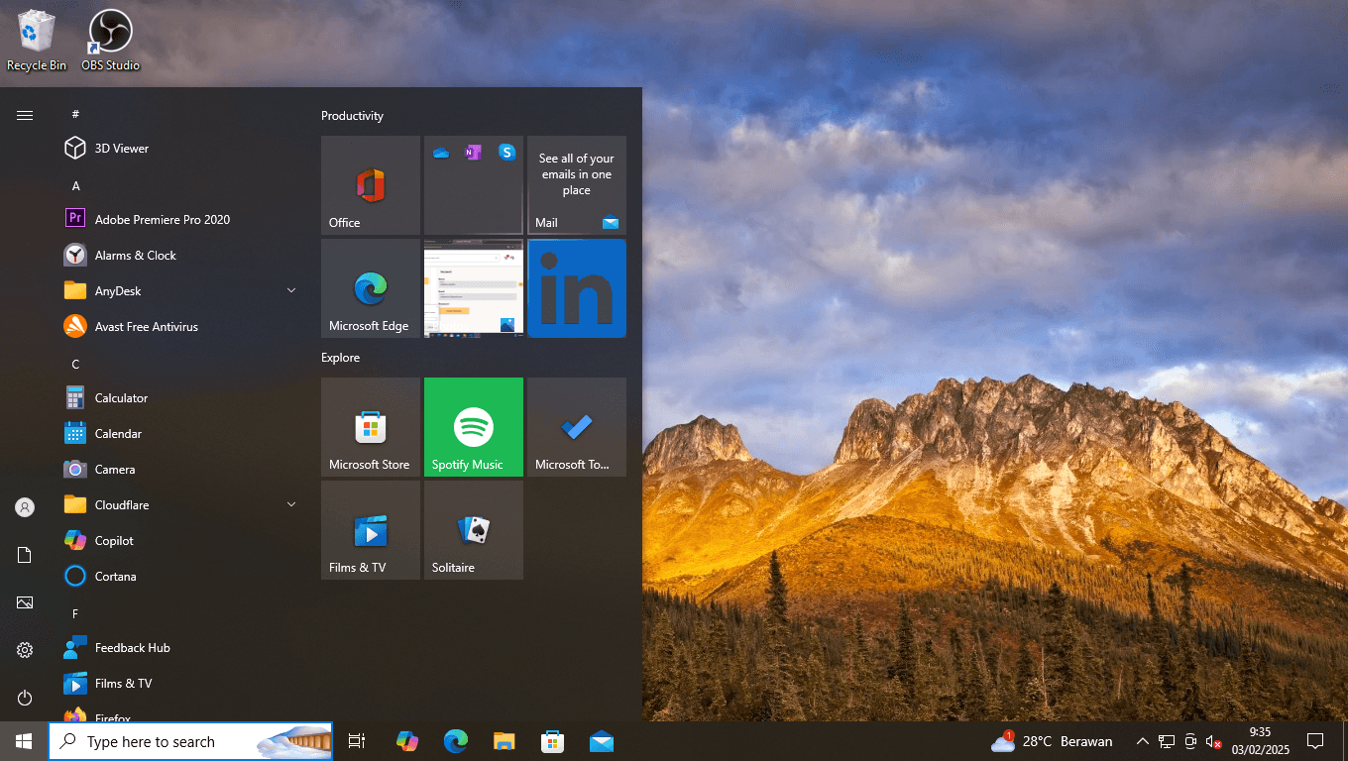Open 3D Viewer from the app list
The height and width of the screenshot is (761, 1348).
click(x=178, y=149)
